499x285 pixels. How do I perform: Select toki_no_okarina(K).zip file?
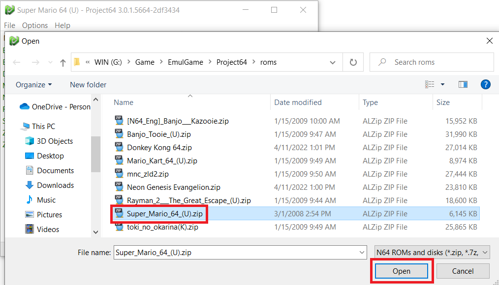coord(162,227)
